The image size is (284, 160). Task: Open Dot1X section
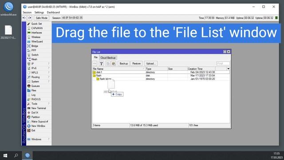(x=35, y=112)
